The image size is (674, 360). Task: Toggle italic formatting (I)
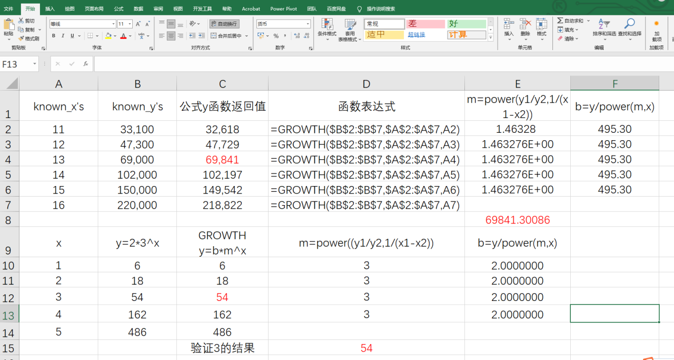coord(63,36)
